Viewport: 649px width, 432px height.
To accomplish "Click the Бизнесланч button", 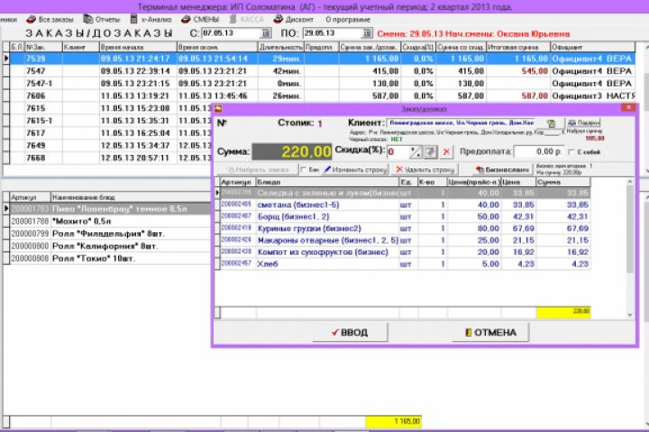I will (x=502, y=169).
